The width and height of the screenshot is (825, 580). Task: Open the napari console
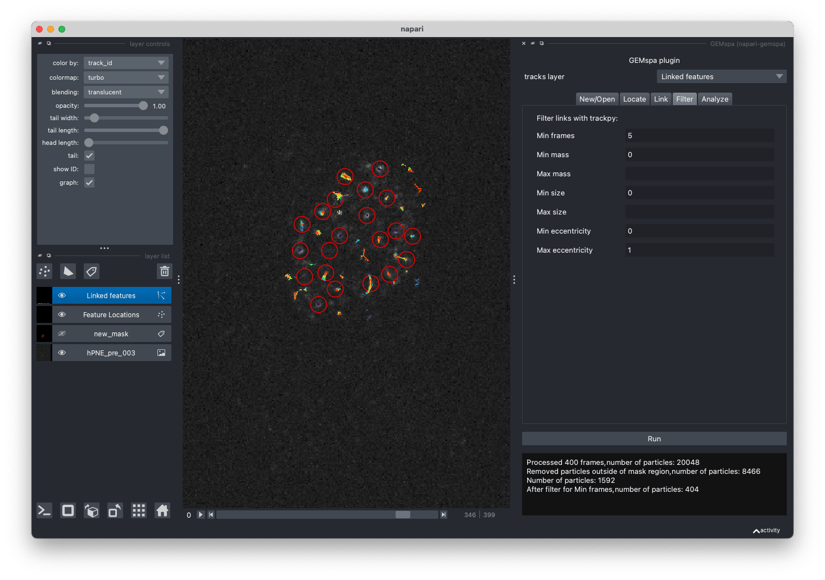click(44, 510)
